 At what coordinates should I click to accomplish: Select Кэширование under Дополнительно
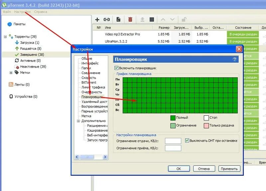click(97, 130)
